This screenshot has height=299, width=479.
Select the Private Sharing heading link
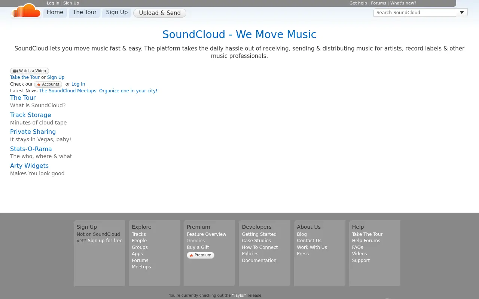(x=33, y=132)
